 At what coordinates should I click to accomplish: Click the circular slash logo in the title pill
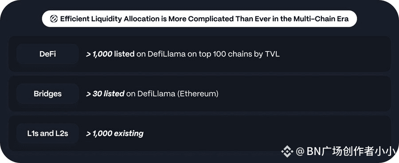tap(54, 19)
